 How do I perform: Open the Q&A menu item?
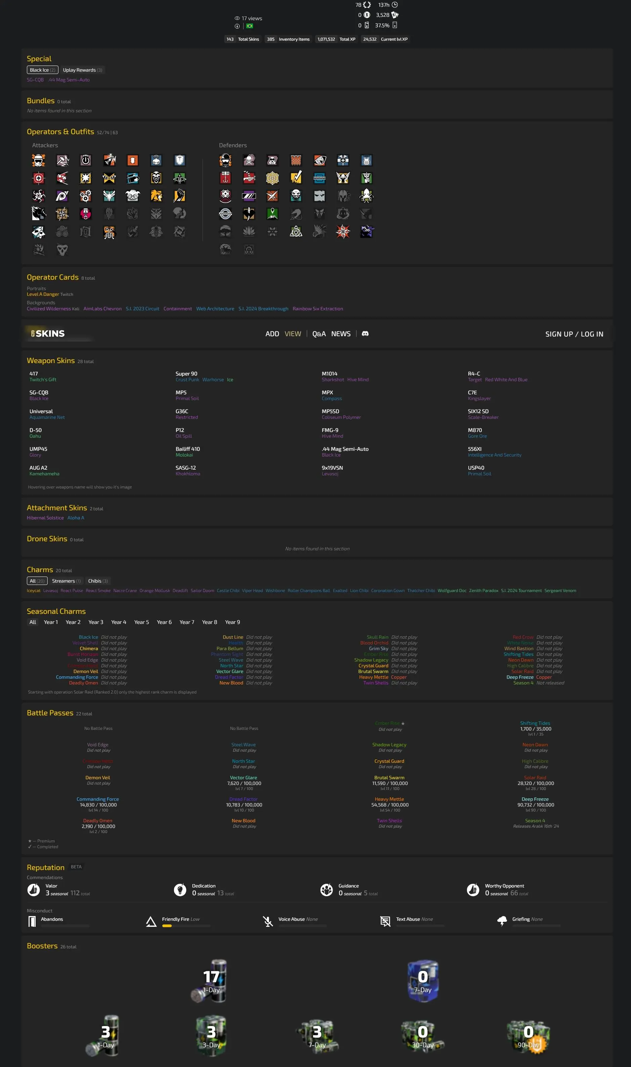coord(319,334)
